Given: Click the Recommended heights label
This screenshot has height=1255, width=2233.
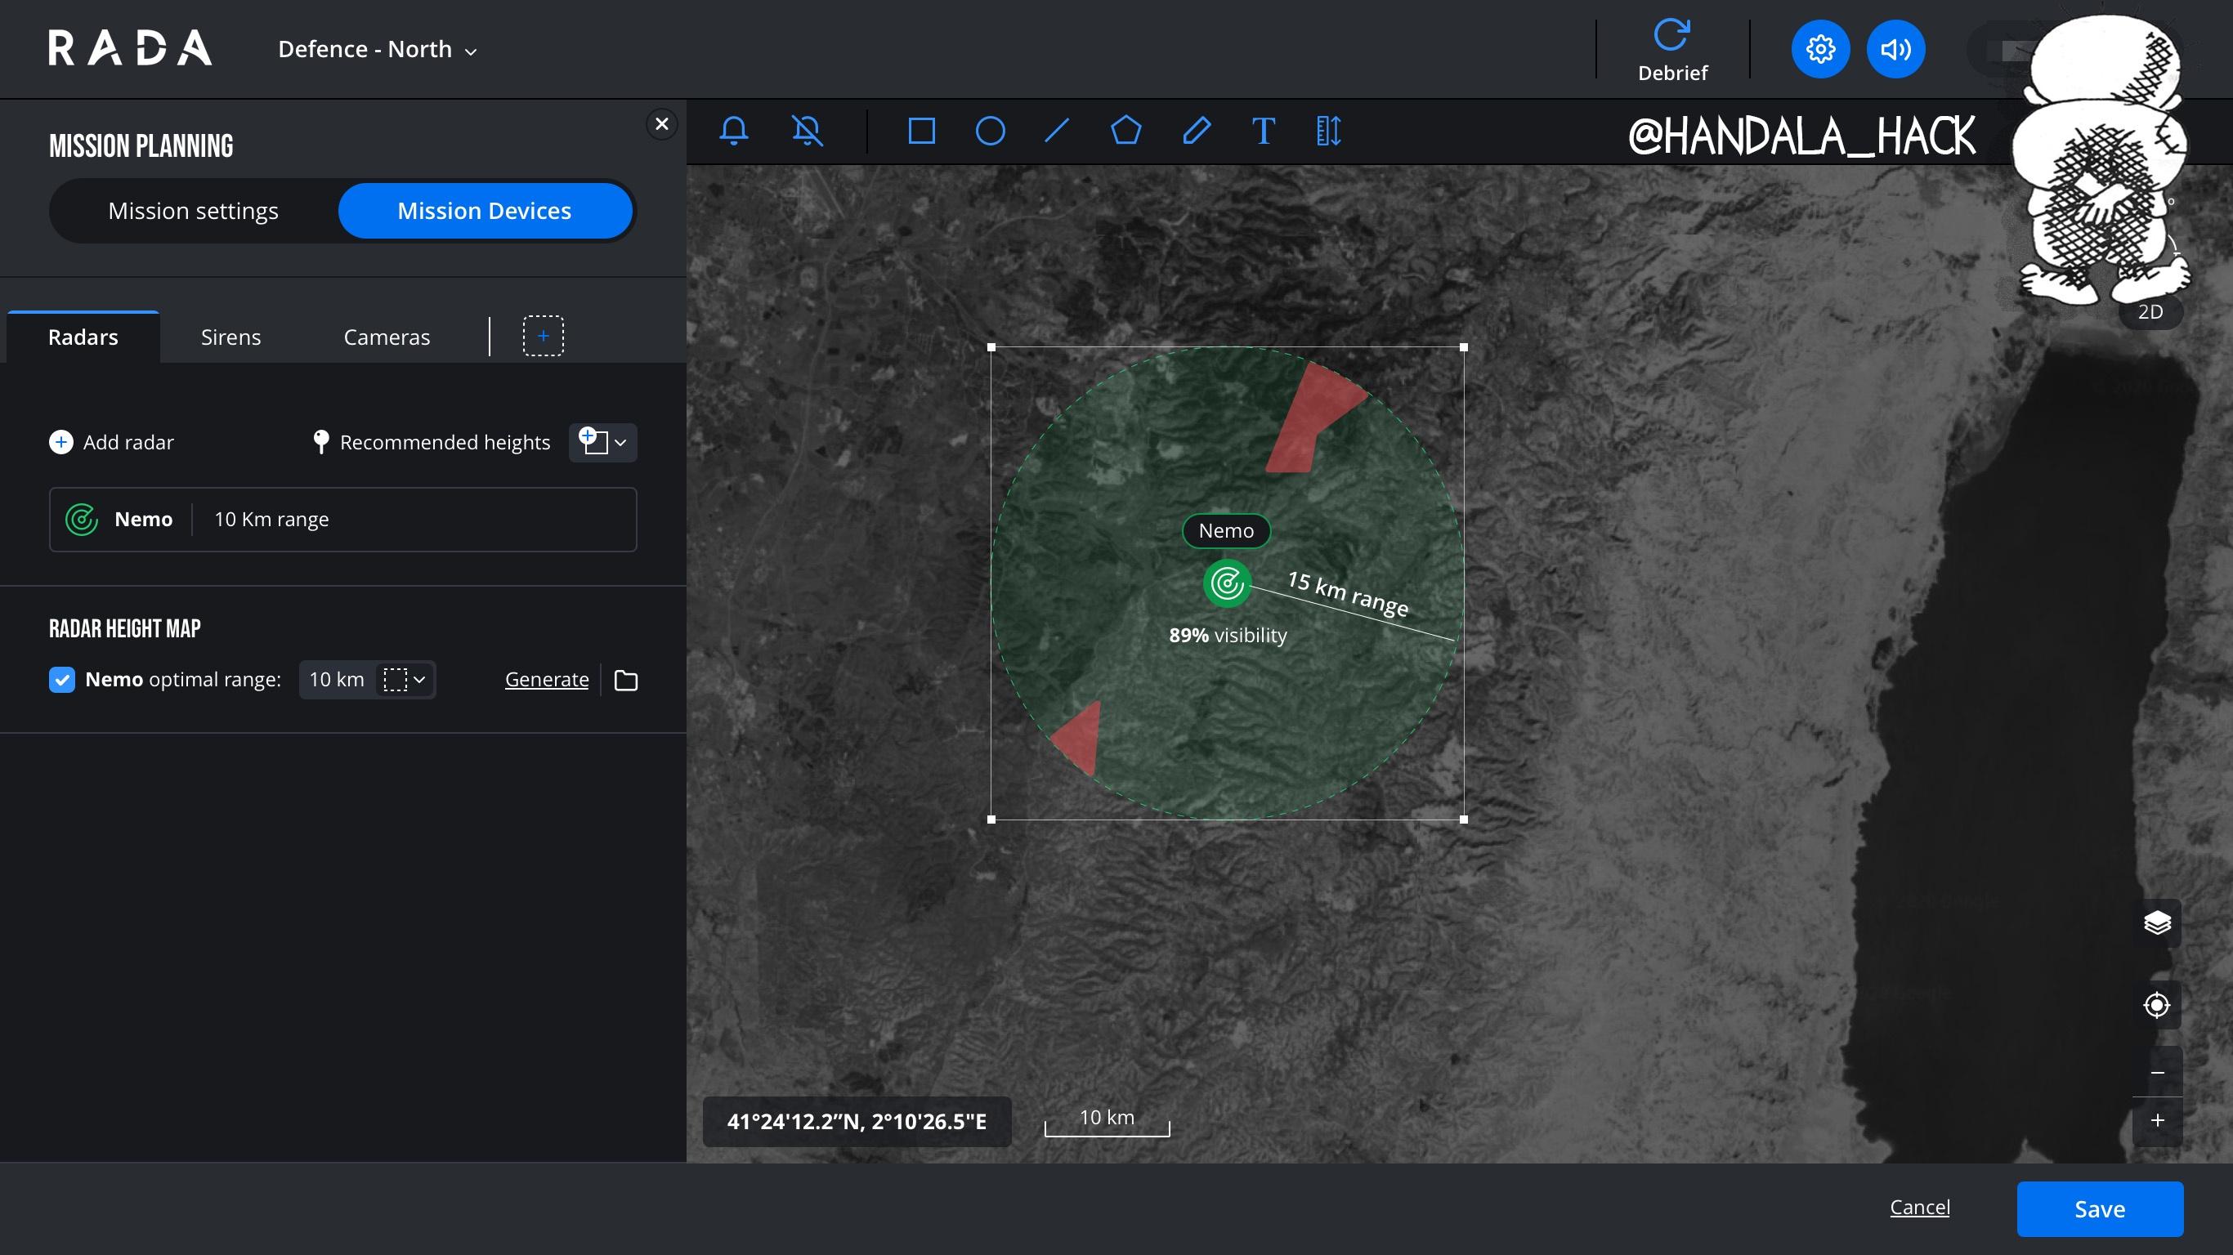Looking at the screenshot, I should (x=445, y=442).
